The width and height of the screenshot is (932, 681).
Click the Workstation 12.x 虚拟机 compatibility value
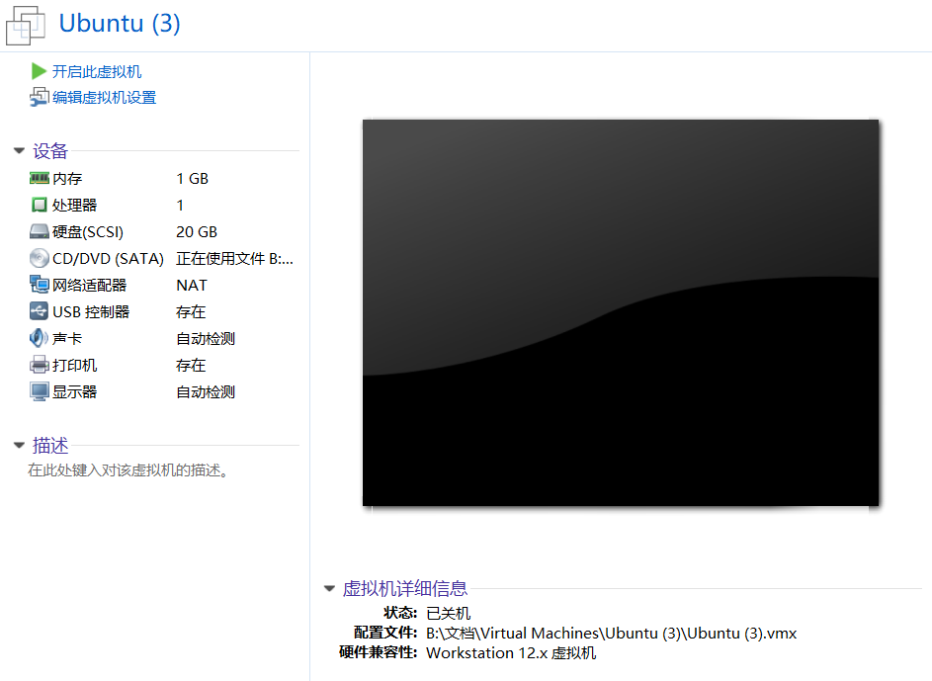511,653
